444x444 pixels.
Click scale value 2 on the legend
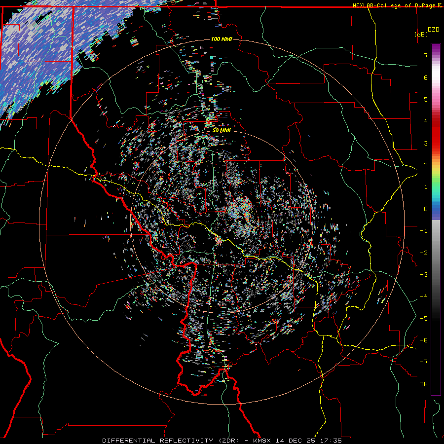tap(426, 165)
